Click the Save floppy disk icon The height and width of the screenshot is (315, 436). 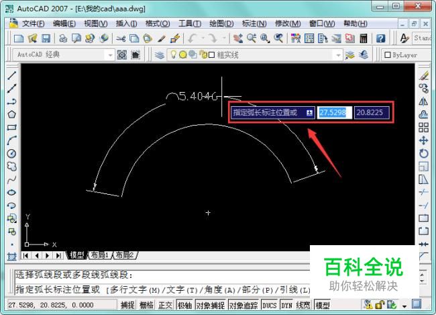click(x=46, y=38)
